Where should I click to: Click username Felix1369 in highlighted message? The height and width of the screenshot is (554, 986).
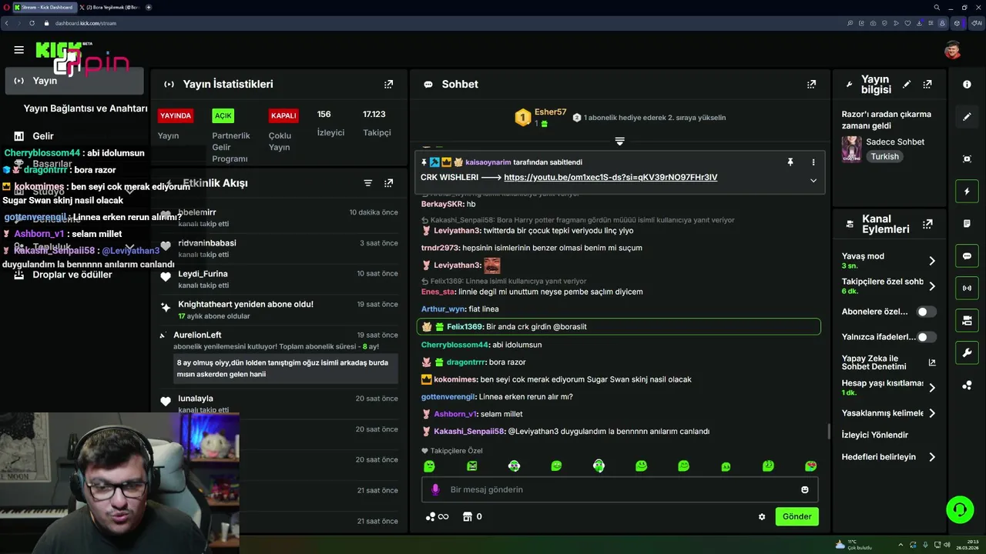[x=464, y=327]
